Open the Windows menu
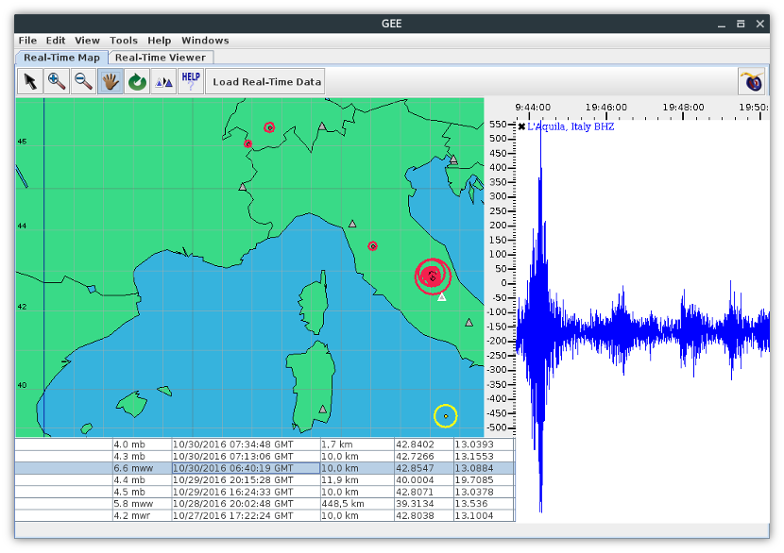Viewport: 784px width, 553px height. pyautogui.click(x=205, y=41)
